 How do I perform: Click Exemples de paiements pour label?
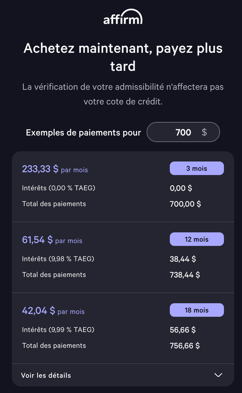pos(83,132)
